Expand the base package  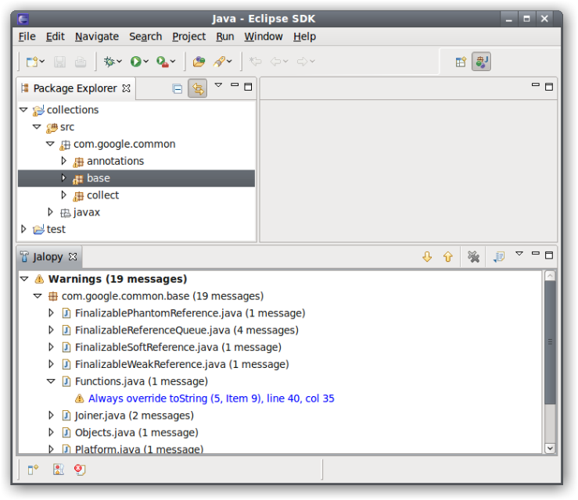pyautogui.click(x=64, y=178)
